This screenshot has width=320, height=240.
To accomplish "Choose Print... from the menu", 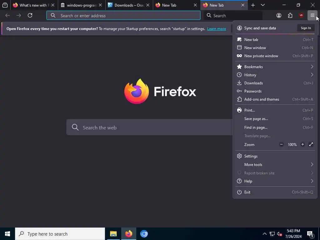I will tap(275, 110).
